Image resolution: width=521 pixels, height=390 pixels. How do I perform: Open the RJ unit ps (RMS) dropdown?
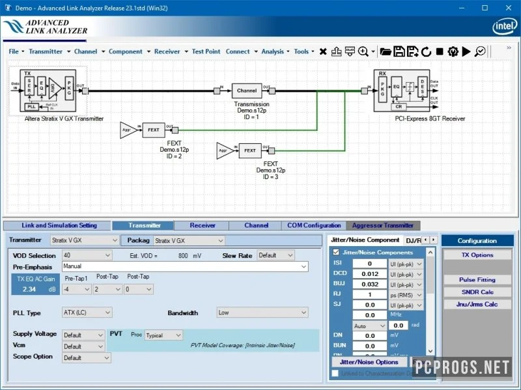[x=406, y=295]
